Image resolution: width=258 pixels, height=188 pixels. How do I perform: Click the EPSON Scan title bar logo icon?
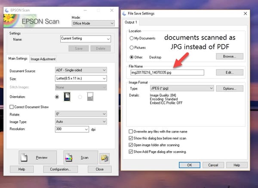(7, 10)
